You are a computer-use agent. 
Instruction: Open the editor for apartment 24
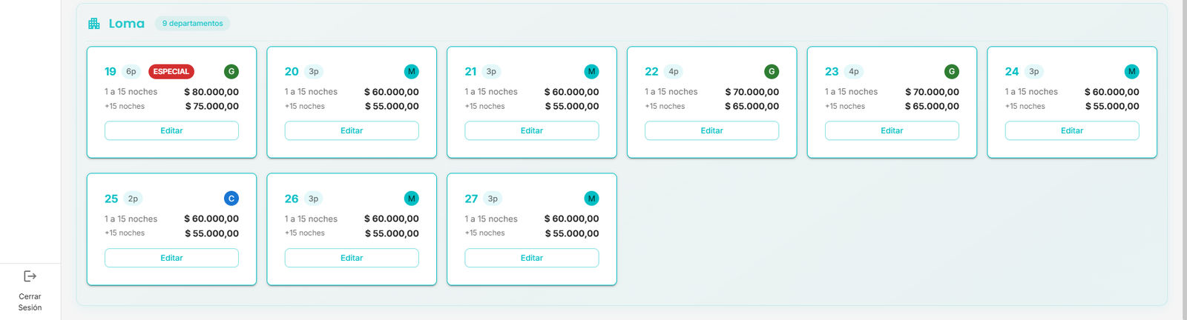[1071, 130]
